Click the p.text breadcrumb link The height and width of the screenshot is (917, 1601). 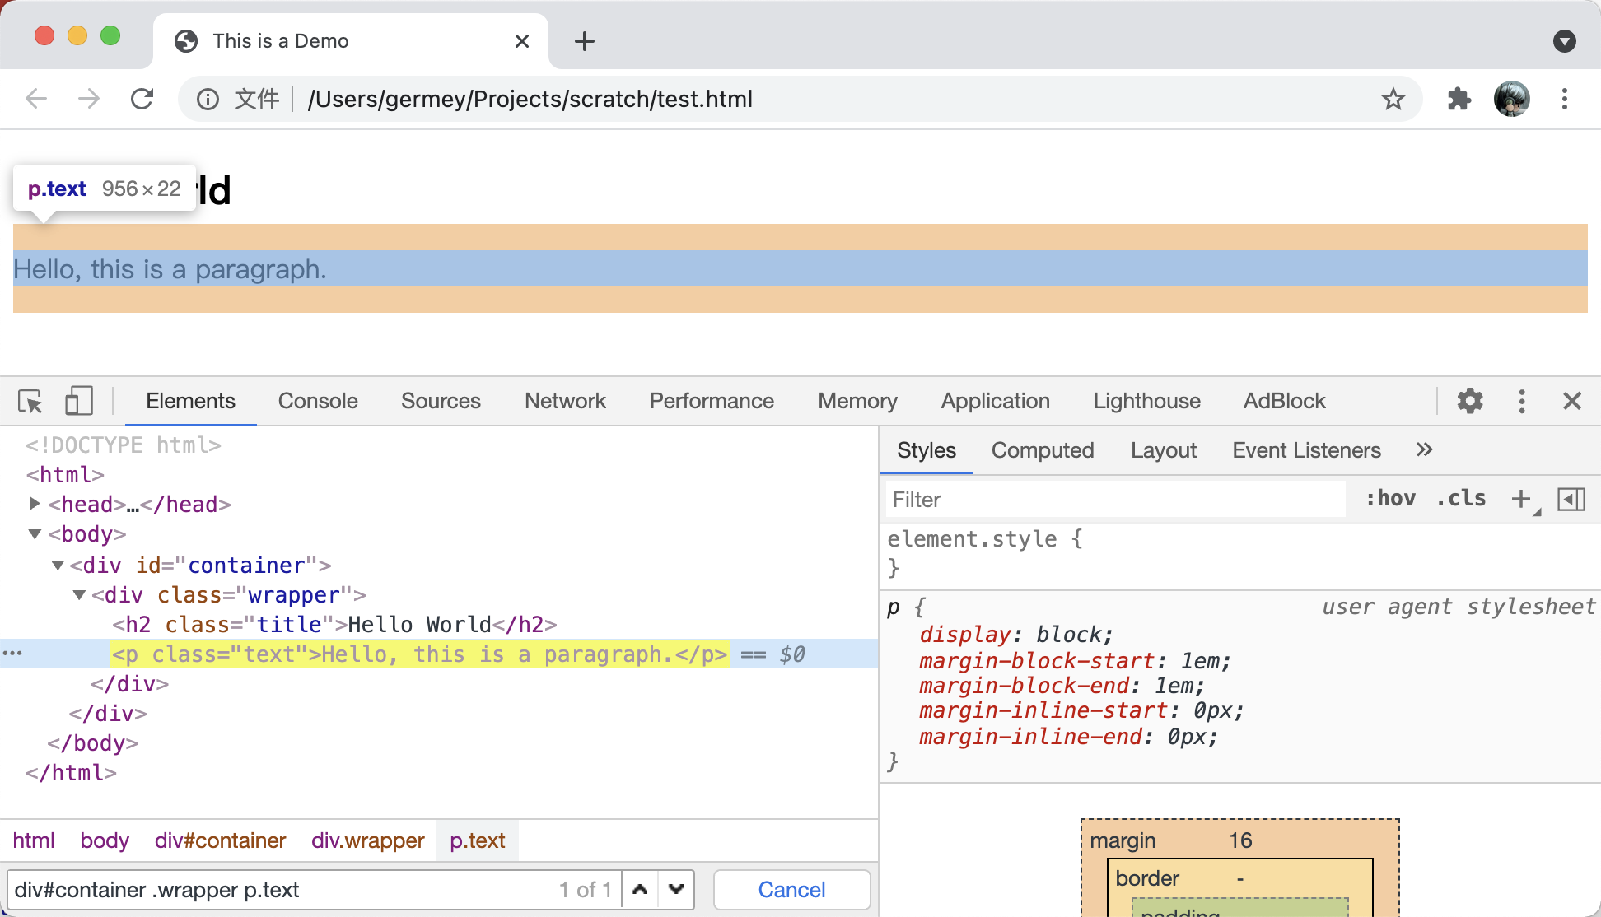pyautogui.click(x=477, y=840)
